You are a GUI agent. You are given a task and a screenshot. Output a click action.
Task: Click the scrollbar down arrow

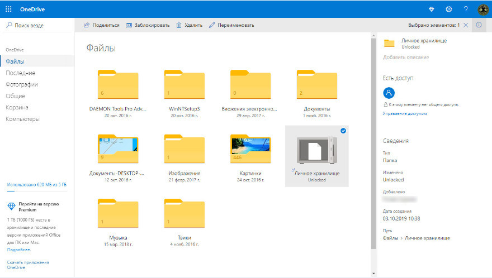pyautogui.click(x=373, y=274)
